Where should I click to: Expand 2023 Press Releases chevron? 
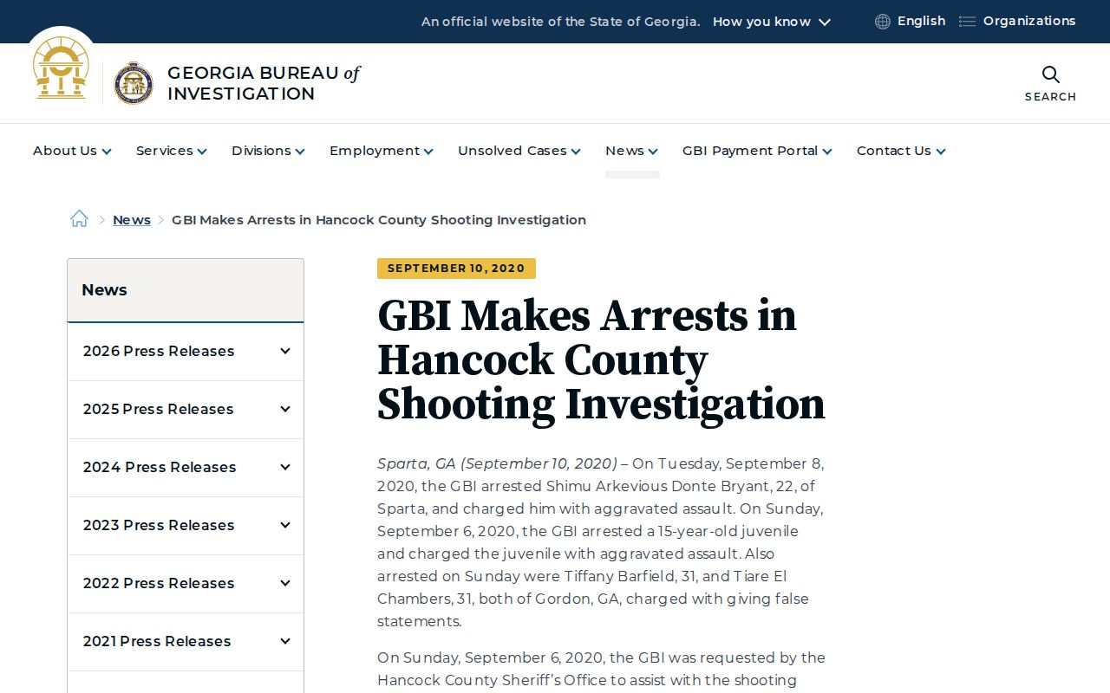click(x=284, y=525)
